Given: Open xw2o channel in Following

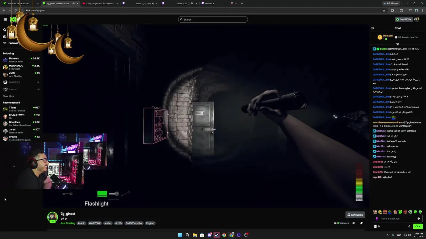Looking at the screenshot, I should 21,75.
